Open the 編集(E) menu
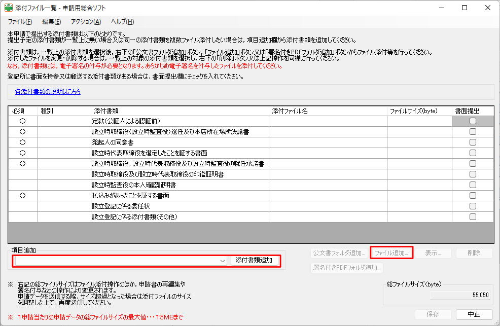This screenshot has width=500, height=326. pos(51,22)
